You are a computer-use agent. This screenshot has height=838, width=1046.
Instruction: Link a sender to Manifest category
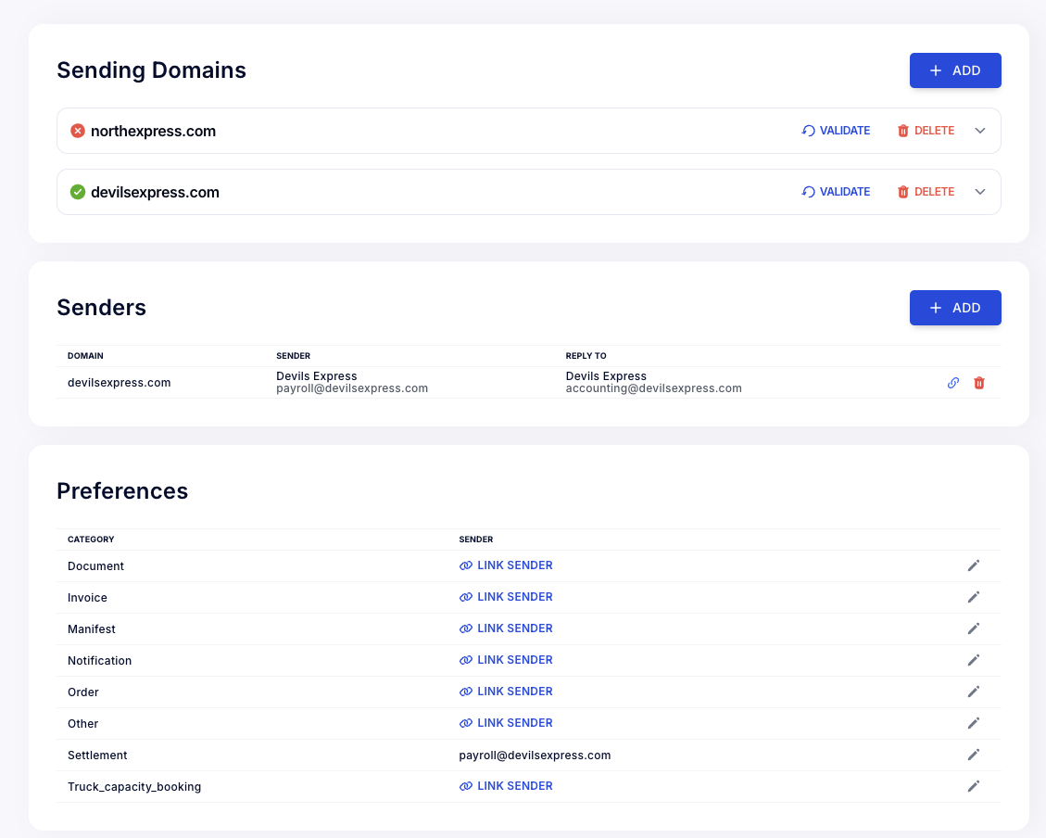pyautogui.click(x=506, y=628)
